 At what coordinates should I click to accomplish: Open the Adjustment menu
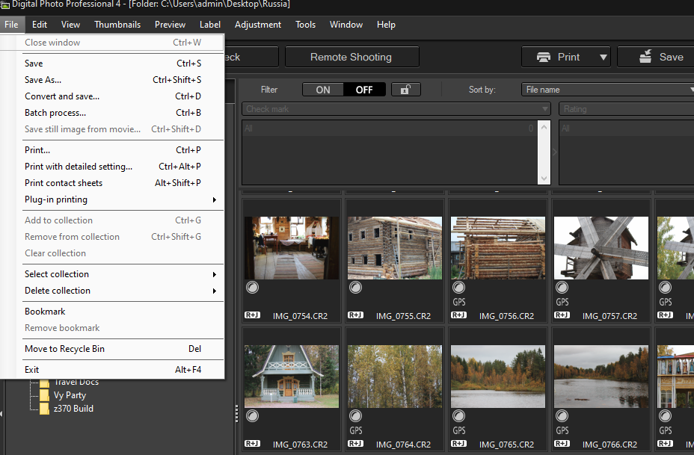258,25
